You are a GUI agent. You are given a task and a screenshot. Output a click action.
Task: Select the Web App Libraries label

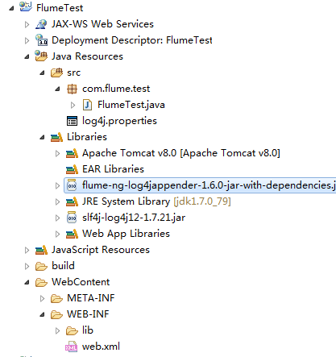pyautogui.click(x=126, y=234)
